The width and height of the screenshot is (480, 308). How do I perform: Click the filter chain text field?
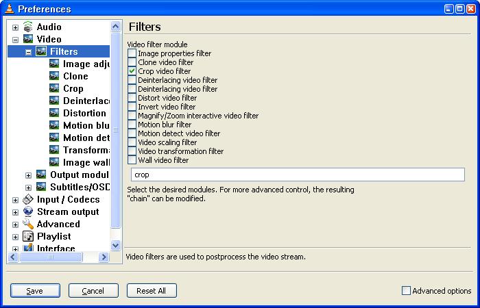(298, 175)
